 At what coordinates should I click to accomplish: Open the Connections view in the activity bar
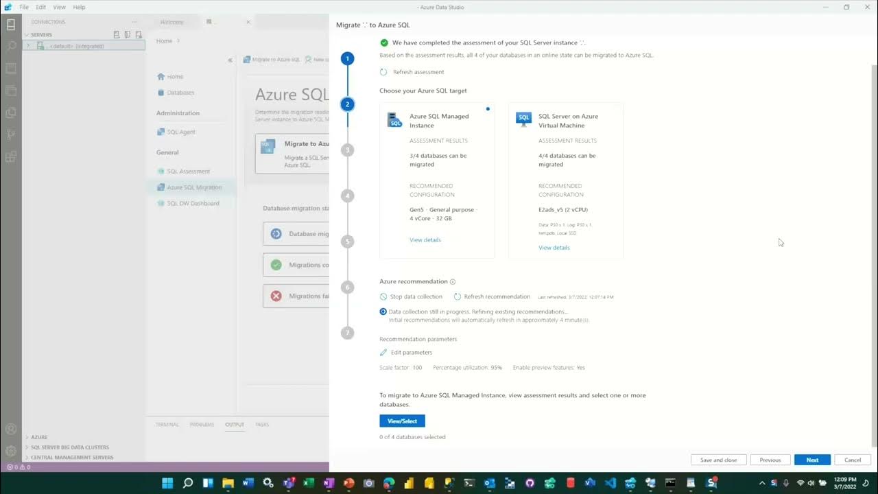tap(10, 25)
